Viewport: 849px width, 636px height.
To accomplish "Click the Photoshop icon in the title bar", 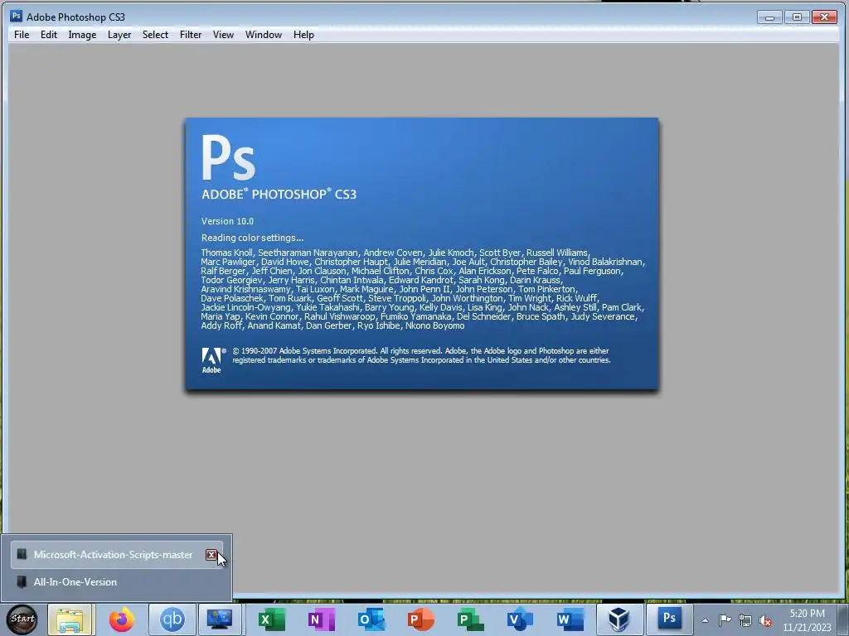I will (17, 17).
